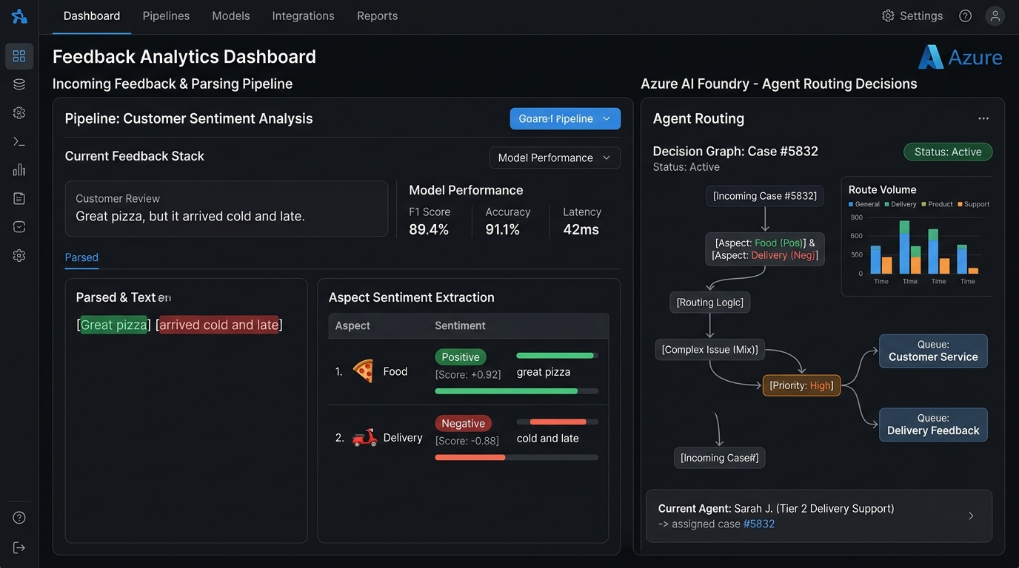
Task: Select the [Priority: High] node
Action: pyautogui.click(x=801, y=385)
